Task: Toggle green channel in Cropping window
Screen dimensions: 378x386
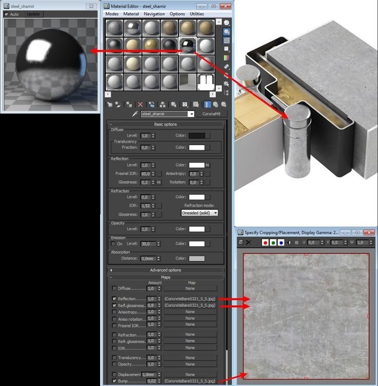Action: 273,243
